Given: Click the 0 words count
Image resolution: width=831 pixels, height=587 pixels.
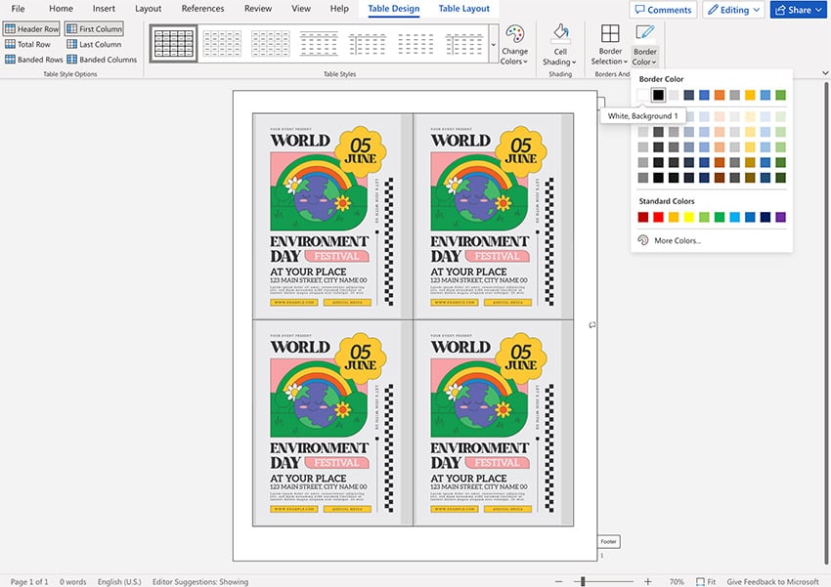Looking at the screenshot, I should pyautogui.click(x=72, y=581).
